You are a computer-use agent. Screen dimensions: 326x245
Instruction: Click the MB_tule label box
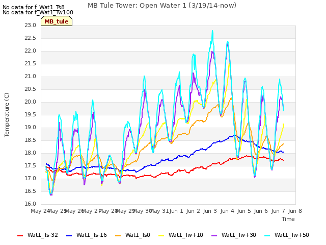point(57,21)
